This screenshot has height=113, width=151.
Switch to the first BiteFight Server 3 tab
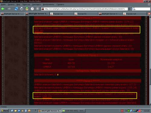click(12, 14)
